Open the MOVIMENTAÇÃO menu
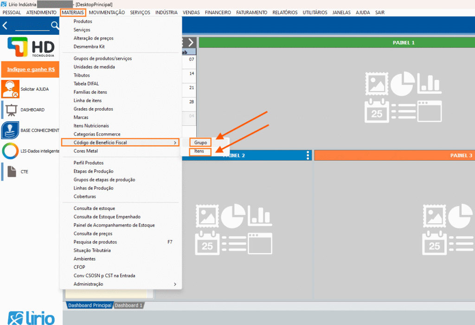The image size is (475, 325). pyautogui.click(x=107, y=13)
